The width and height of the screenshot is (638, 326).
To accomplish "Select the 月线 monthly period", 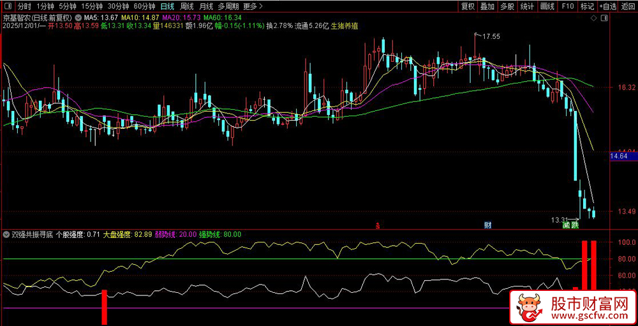I will (206, 6).
